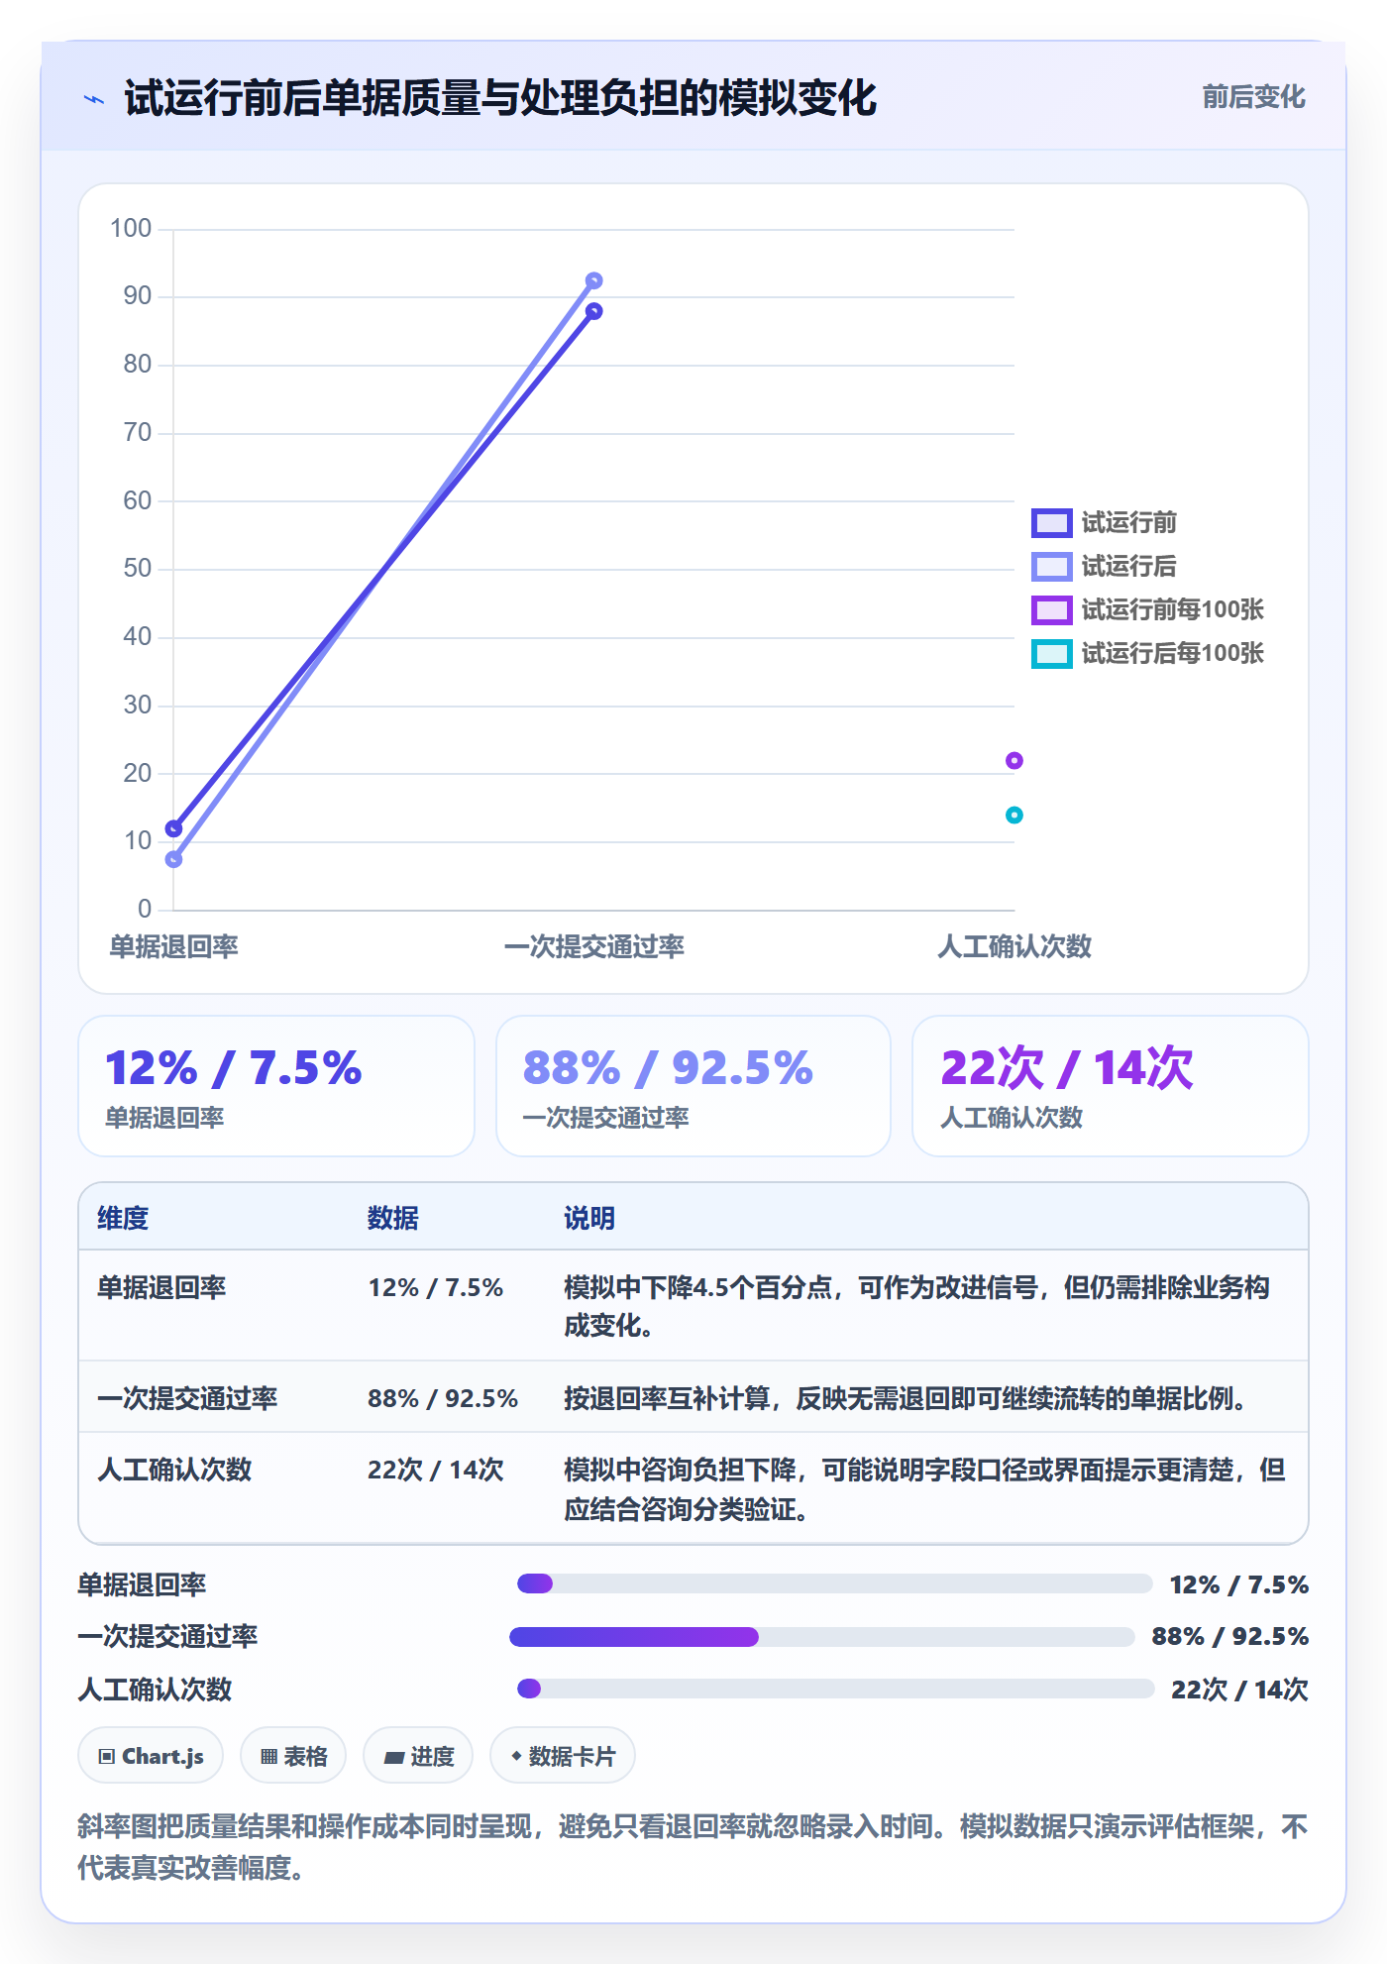
Task: Click the 22次 / 14次 progress value
Action: (1240, 1689)
